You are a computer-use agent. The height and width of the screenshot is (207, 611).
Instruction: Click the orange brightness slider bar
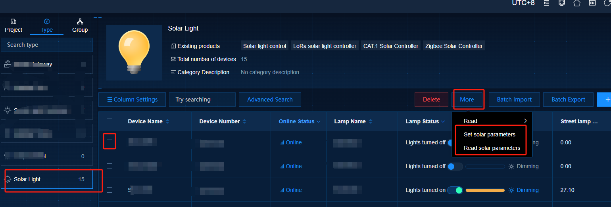485,190
